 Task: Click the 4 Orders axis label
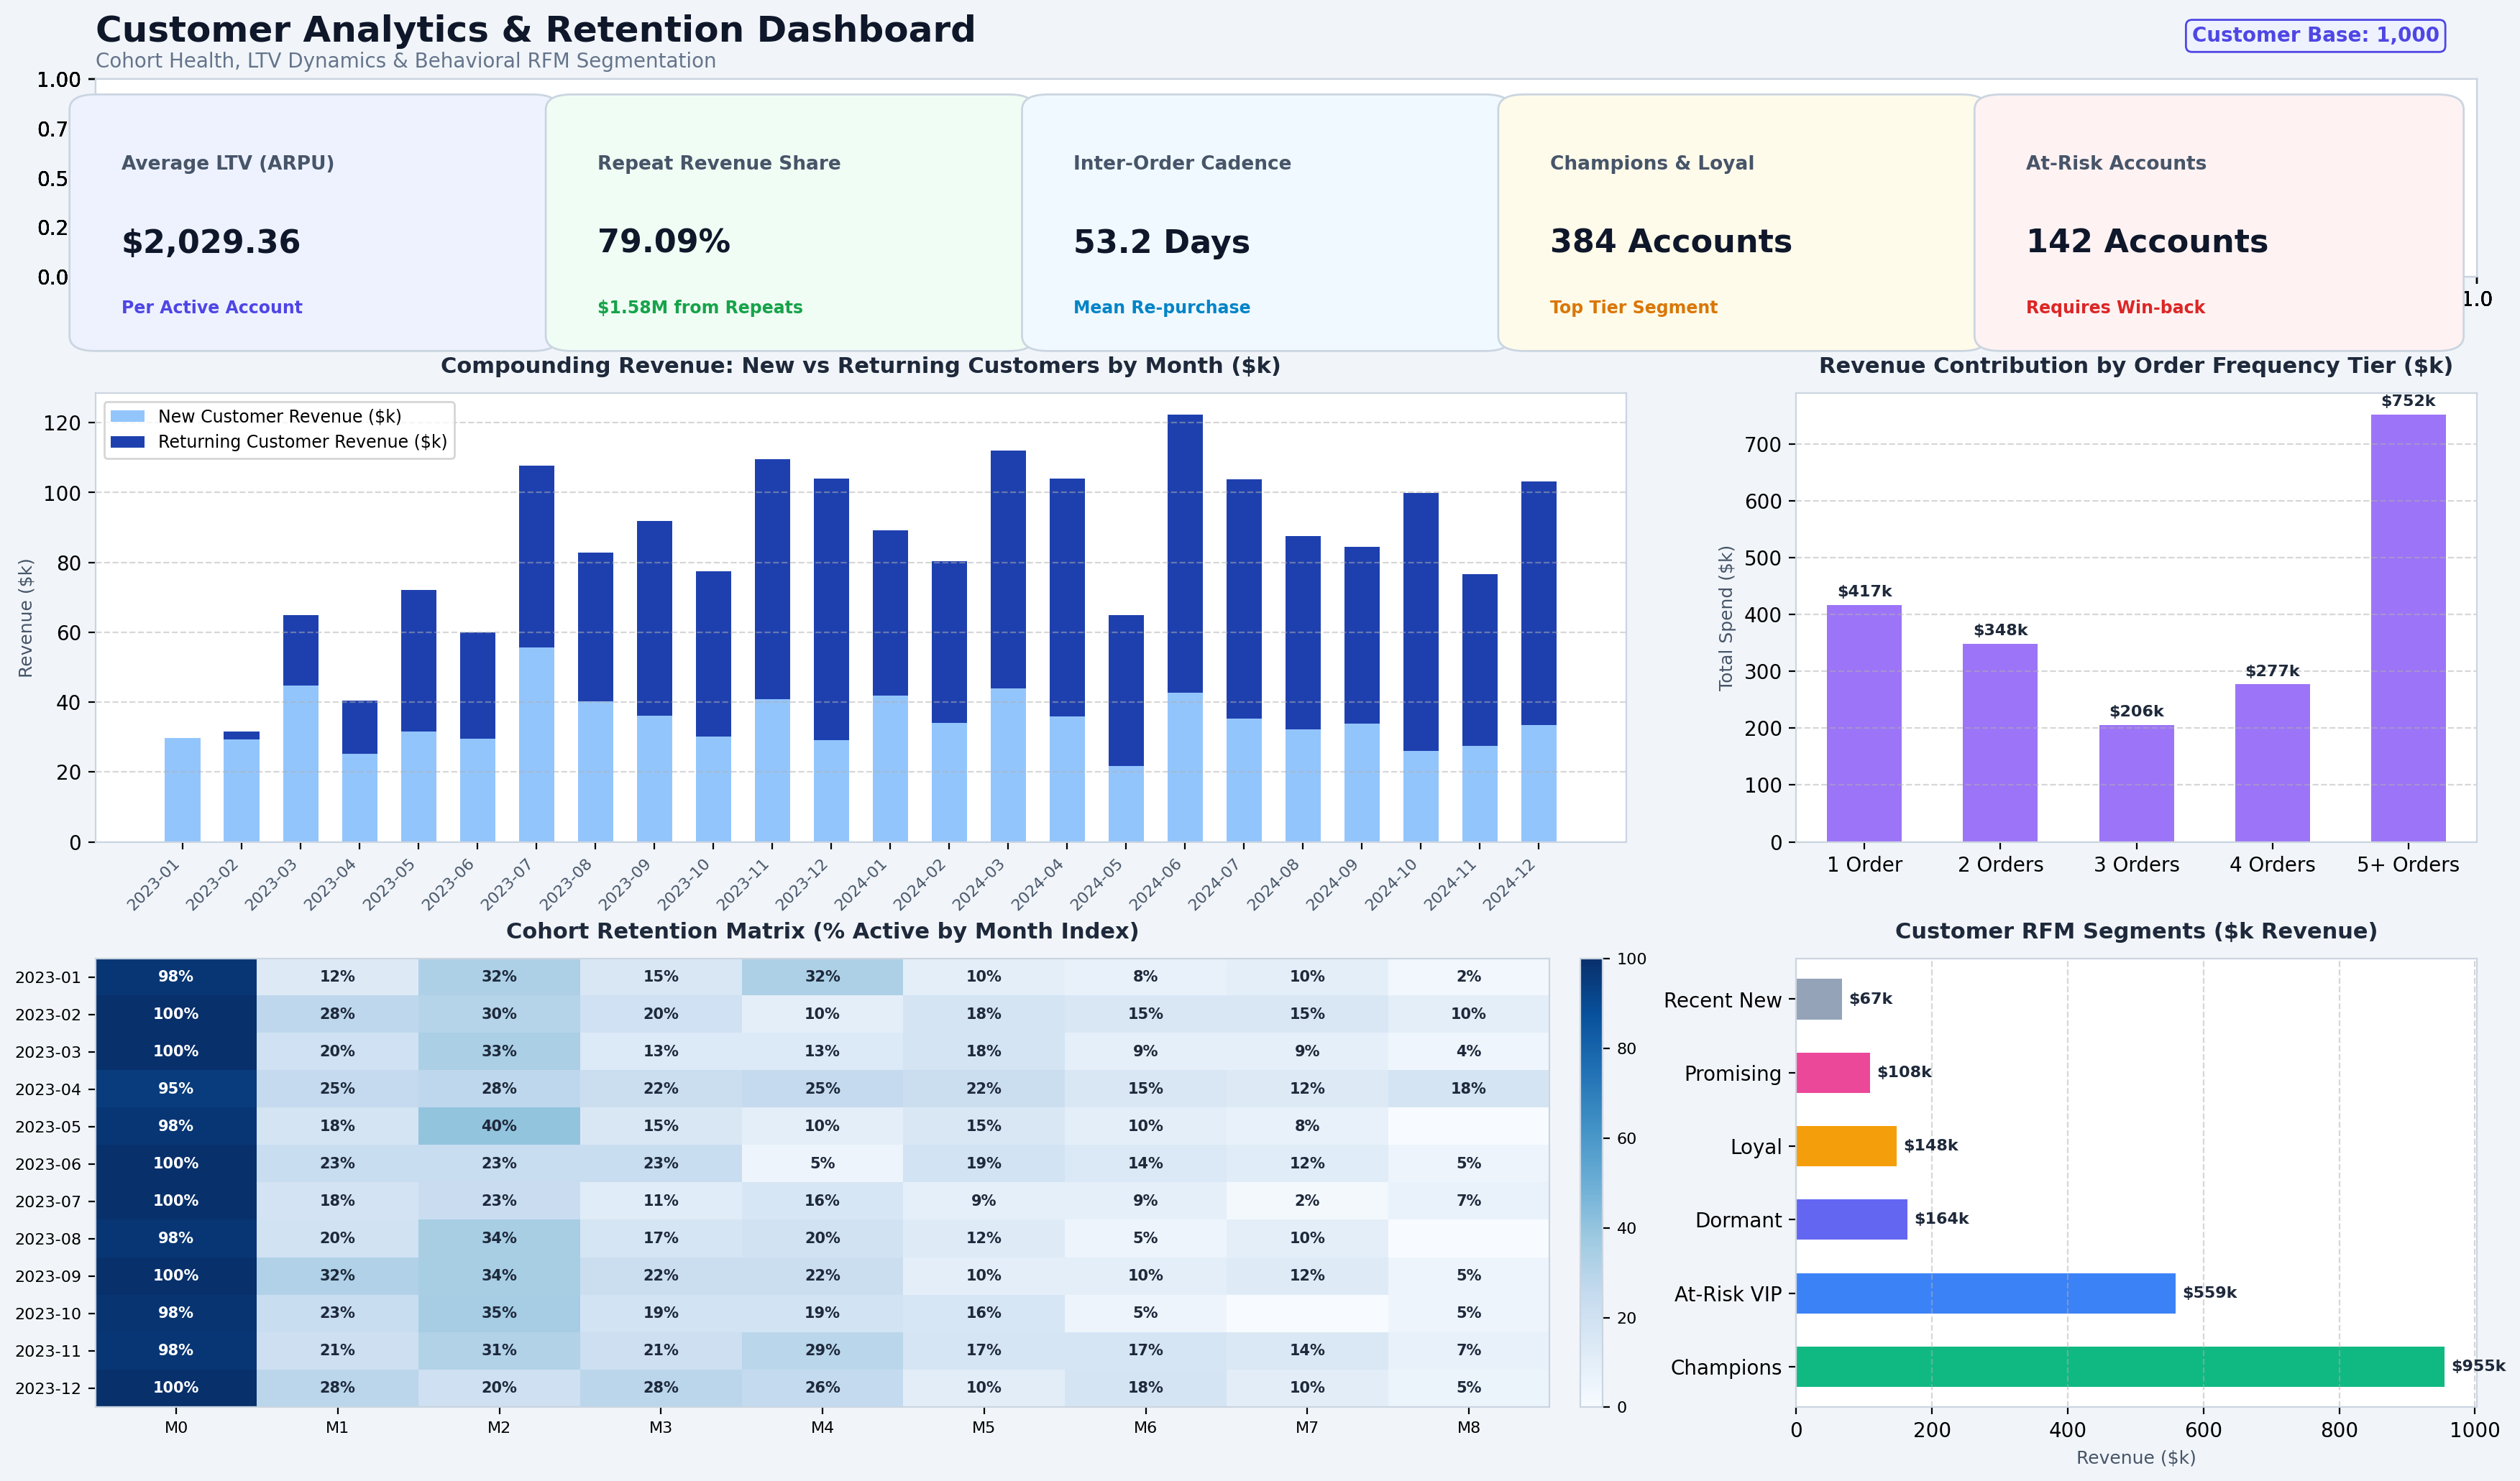pos(2272,864)
